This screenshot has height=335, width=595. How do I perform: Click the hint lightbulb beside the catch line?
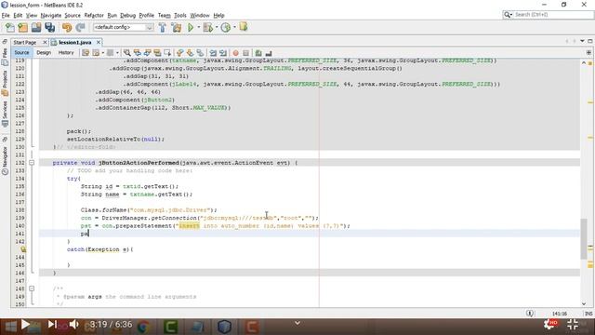pos(23,249)
